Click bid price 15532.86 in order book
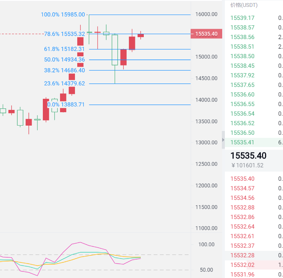Screen dimensions: 283x278 242,217
